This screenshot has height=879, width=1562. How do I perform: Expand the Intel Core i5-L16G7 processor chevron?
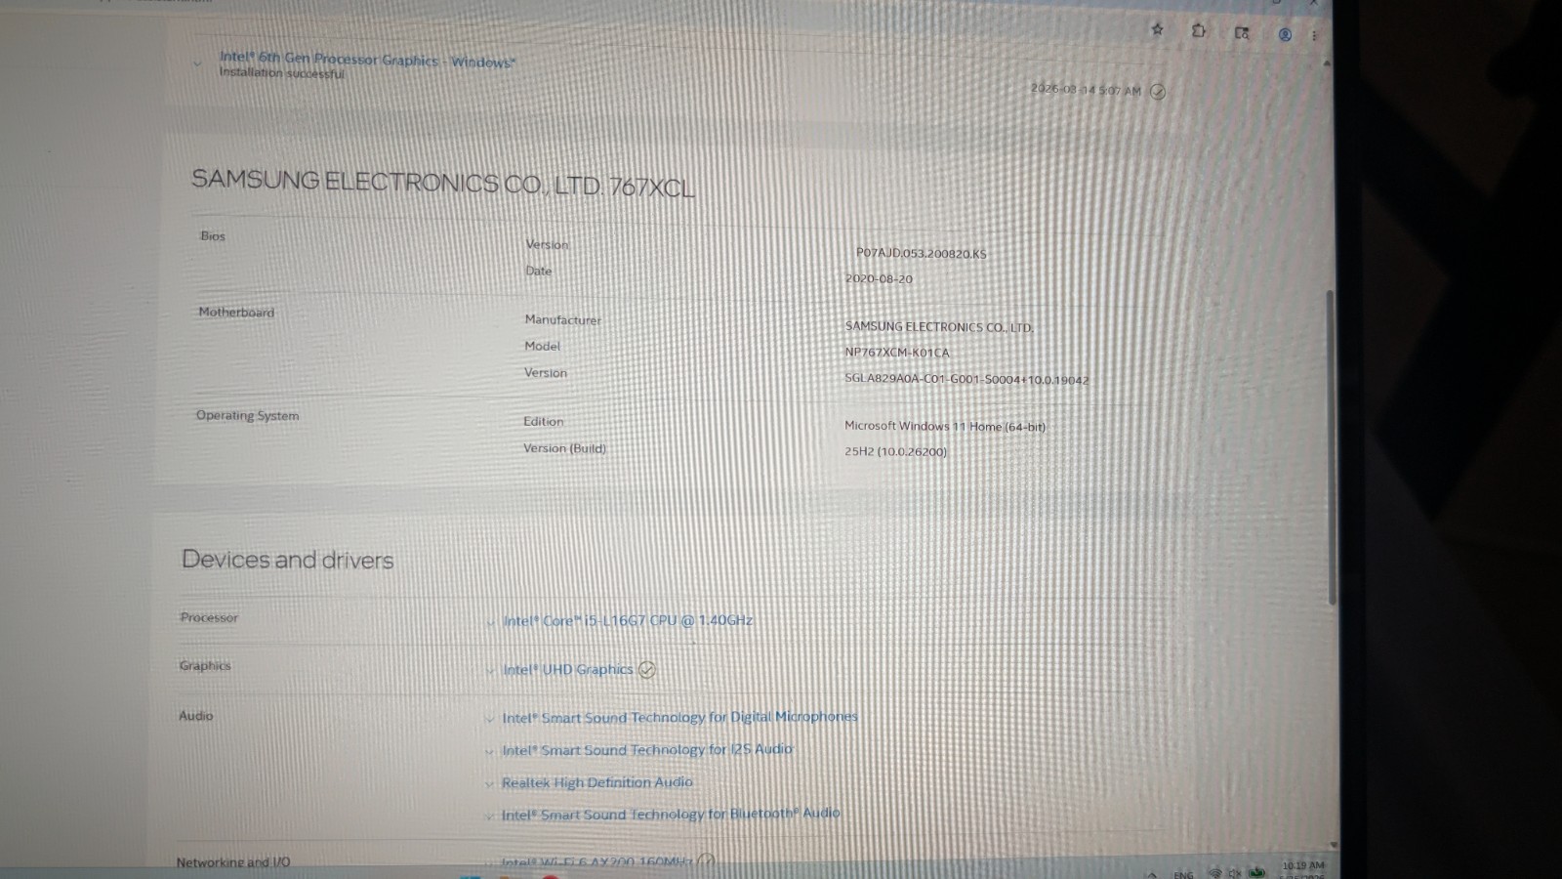[x=490, y=622]
